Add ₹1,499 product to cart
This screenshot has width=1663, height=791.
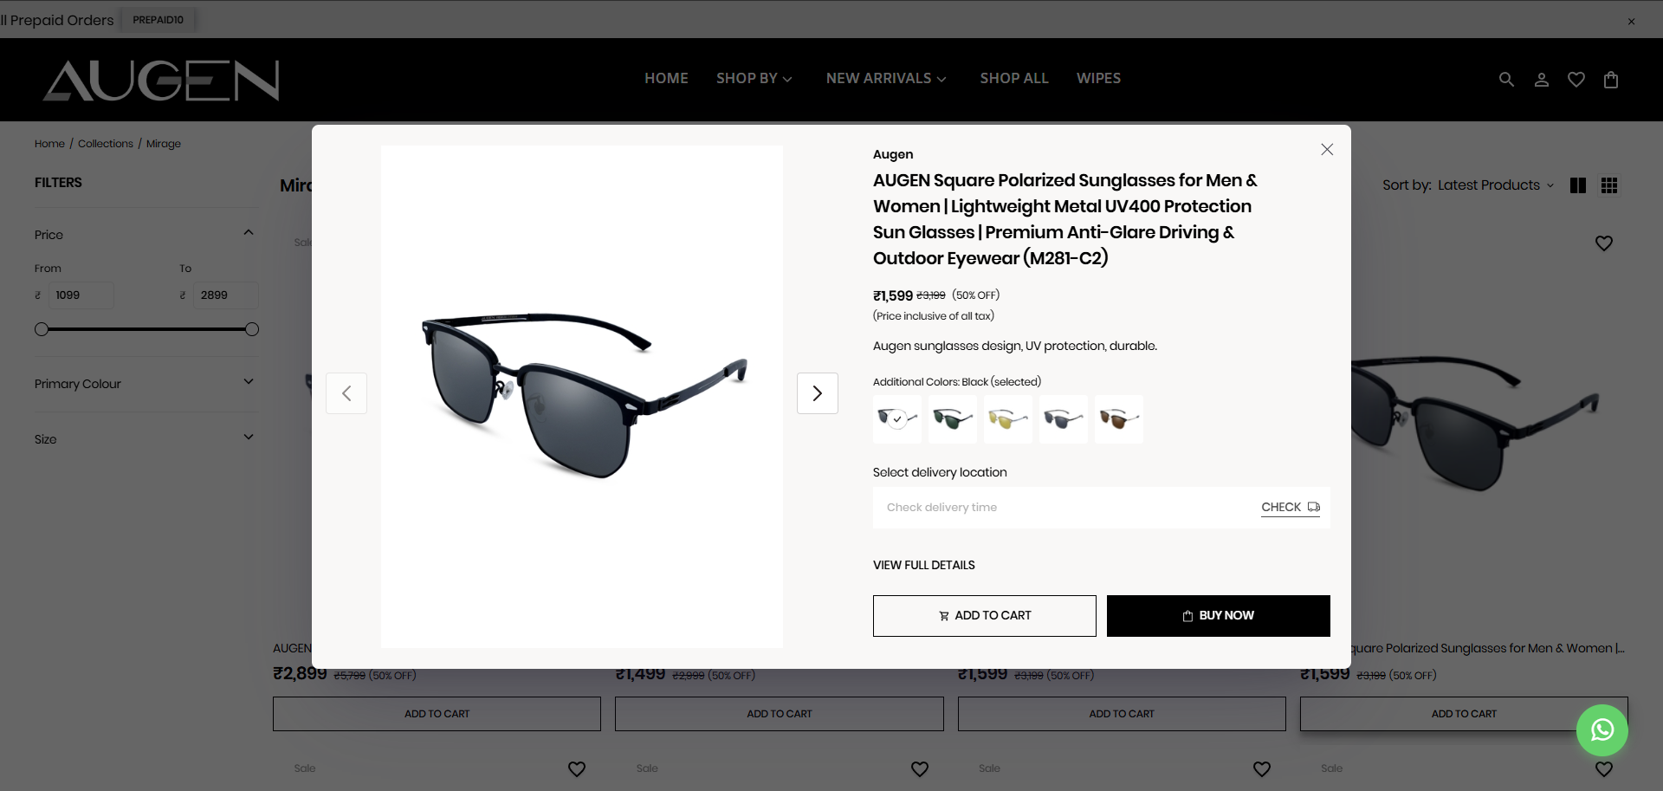[x=780, y=714]
